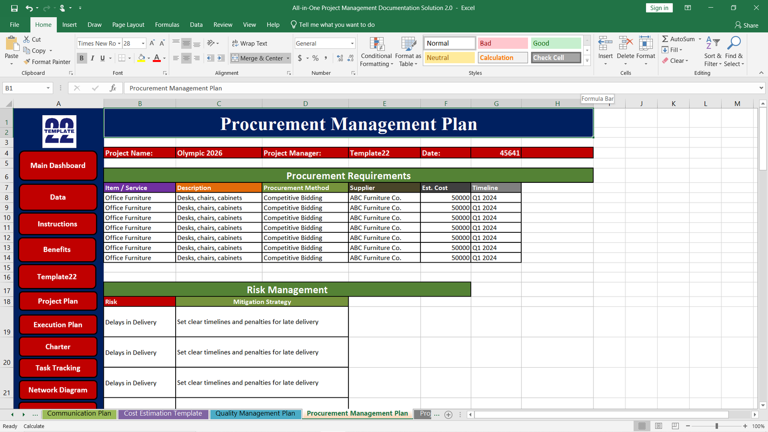This screenshot has height=432, width=768.
Task: Select the Olympic 2026 cell
Action: coord(219,153)
